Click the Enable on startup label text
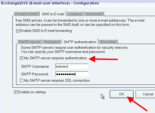155x113 pixels. (x=32, y=92)
